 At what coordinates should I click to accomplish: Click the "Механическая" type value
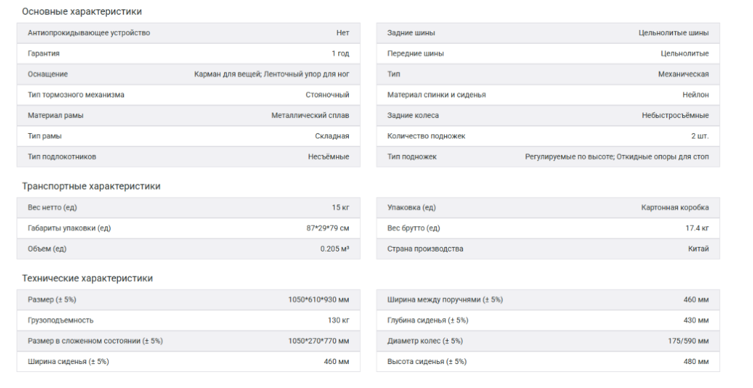683,74
